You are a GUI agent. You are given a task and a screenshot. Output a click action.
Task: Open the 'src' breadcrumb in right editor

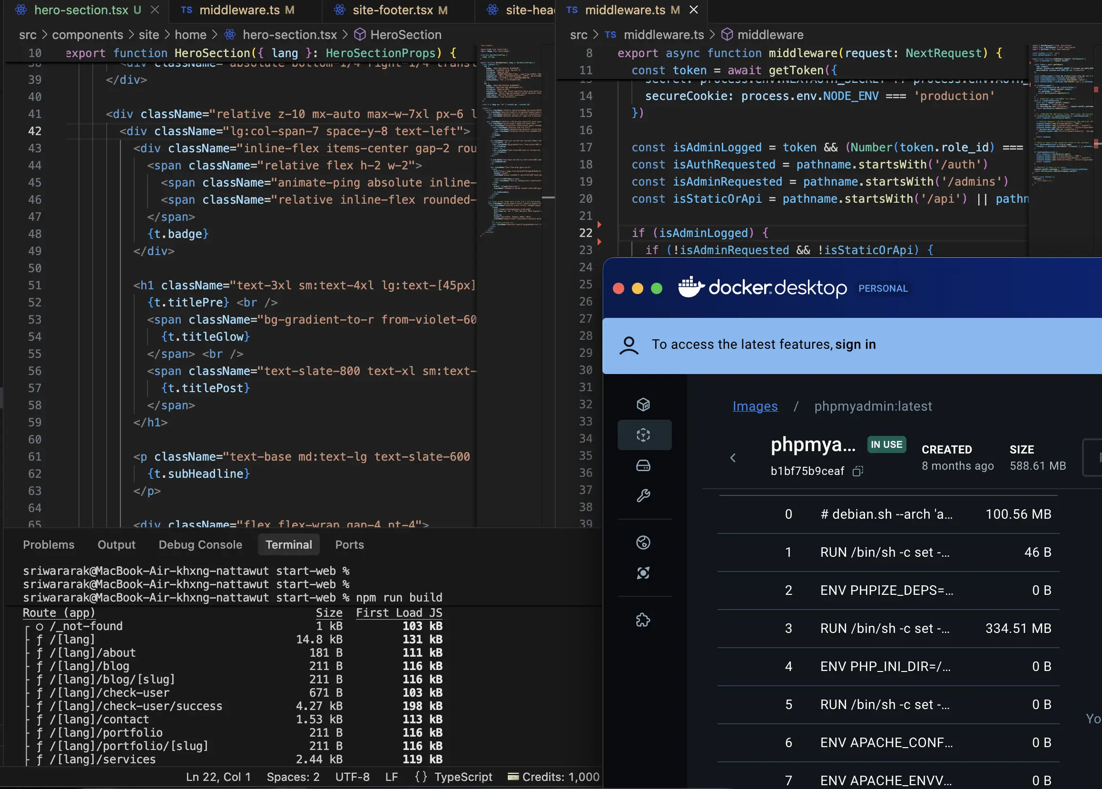(579, 34)
